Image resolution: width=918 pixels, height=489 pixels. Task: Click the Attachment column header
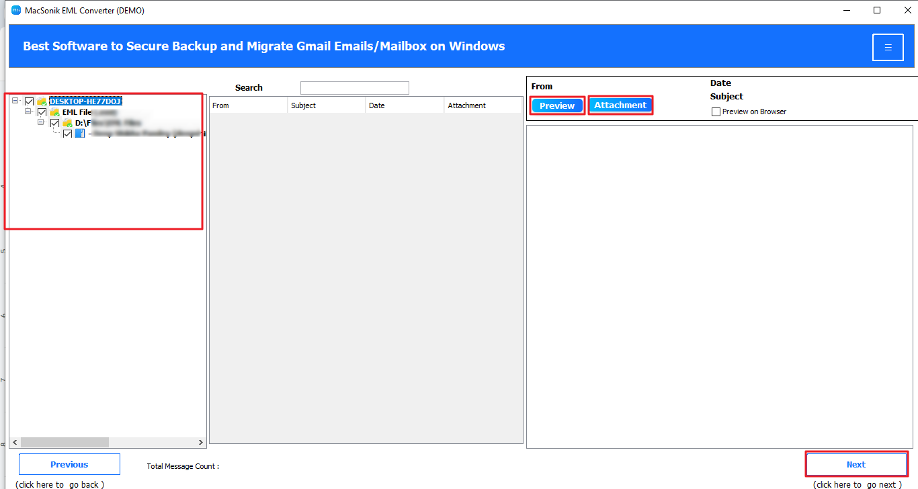pos(483,105)
